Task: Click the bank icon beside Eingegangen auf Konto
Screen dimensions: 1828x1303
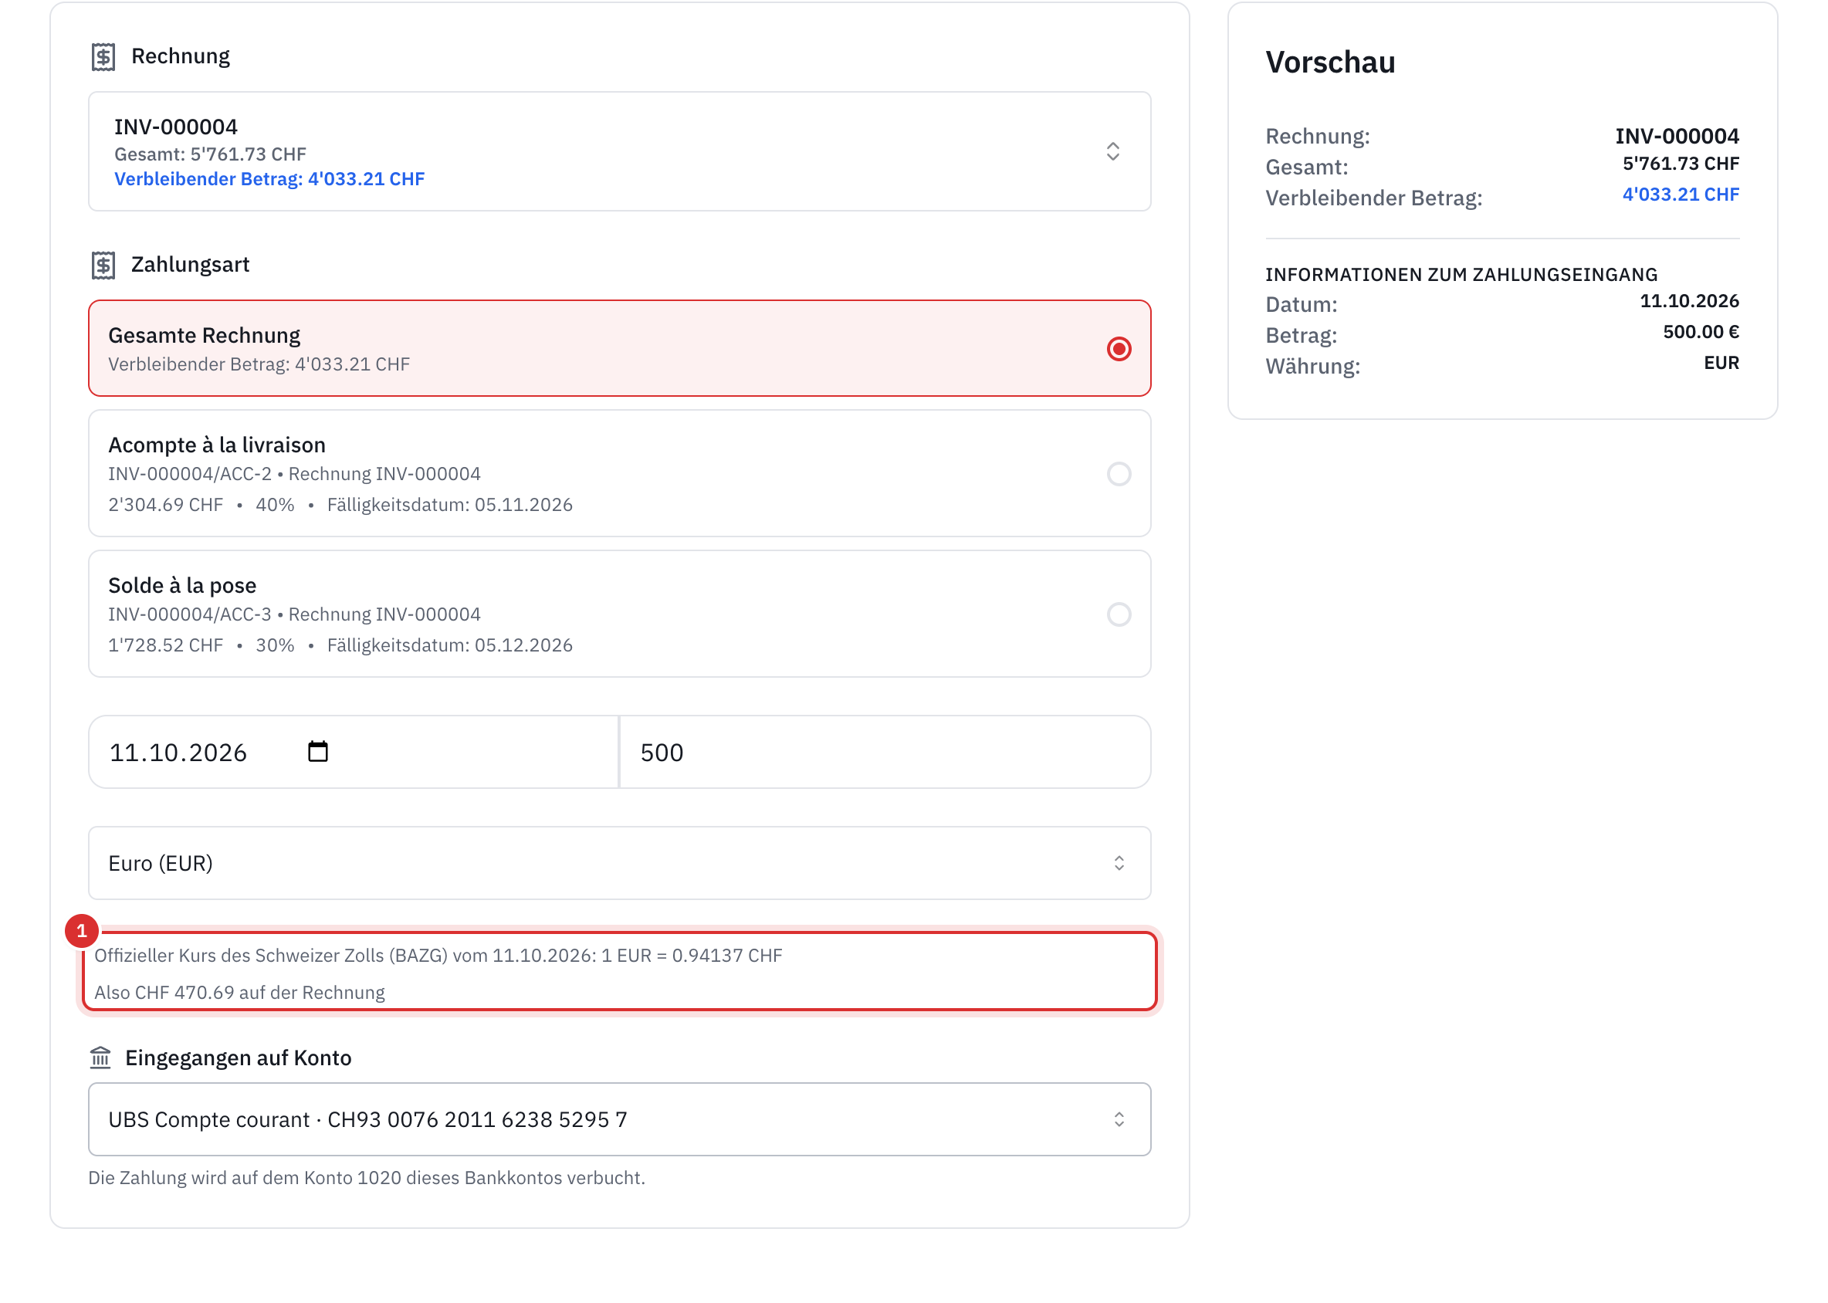Action: pyautogui.click(x=100, y=1058)
